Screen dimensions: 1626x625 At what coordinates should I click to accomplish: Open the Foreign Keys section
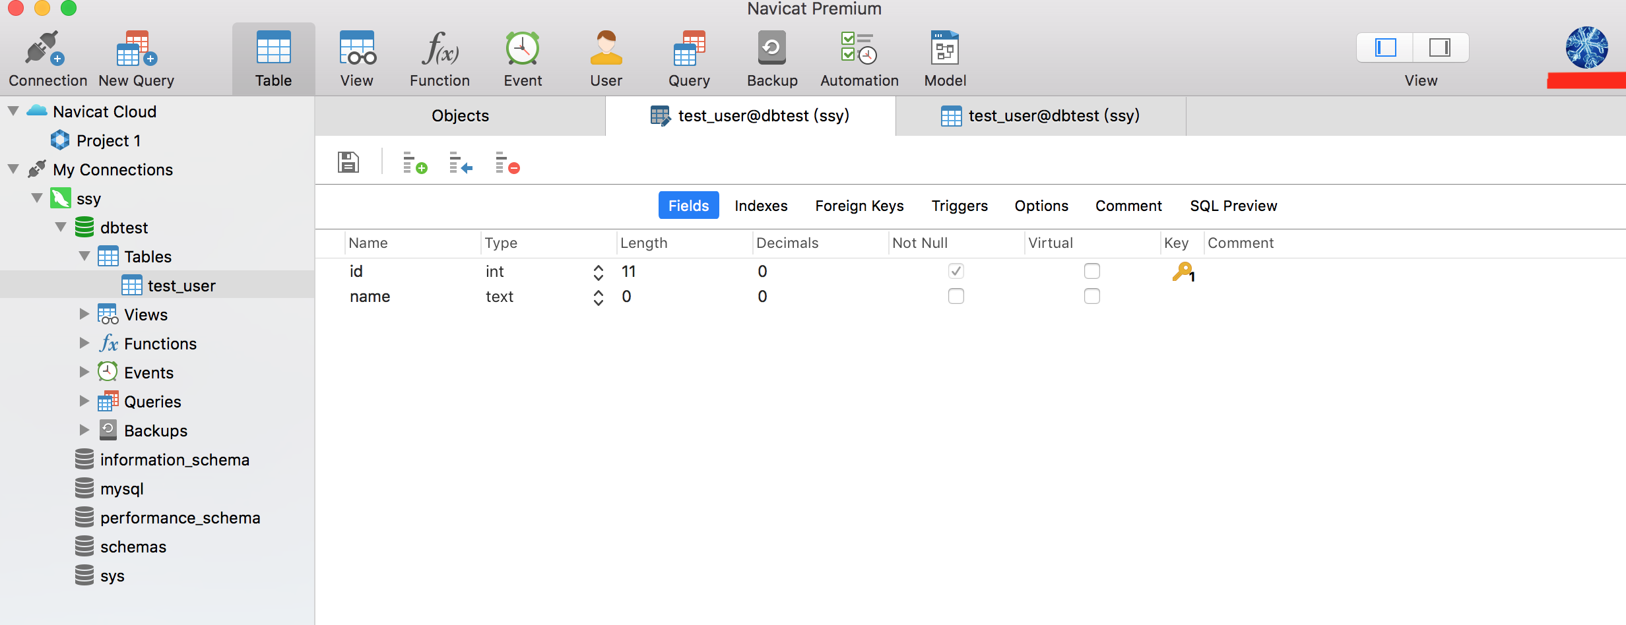[x=859, y=205]
